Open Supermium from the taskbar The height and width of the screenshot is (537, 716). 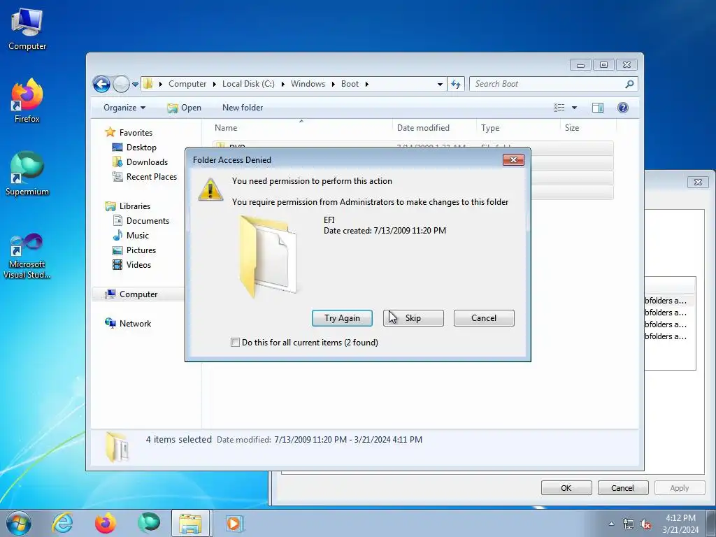[148, 523]
